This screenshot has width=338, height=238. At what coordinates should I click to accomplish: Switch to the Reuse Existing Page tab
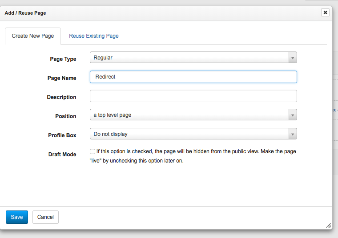(x=93, y=36)
